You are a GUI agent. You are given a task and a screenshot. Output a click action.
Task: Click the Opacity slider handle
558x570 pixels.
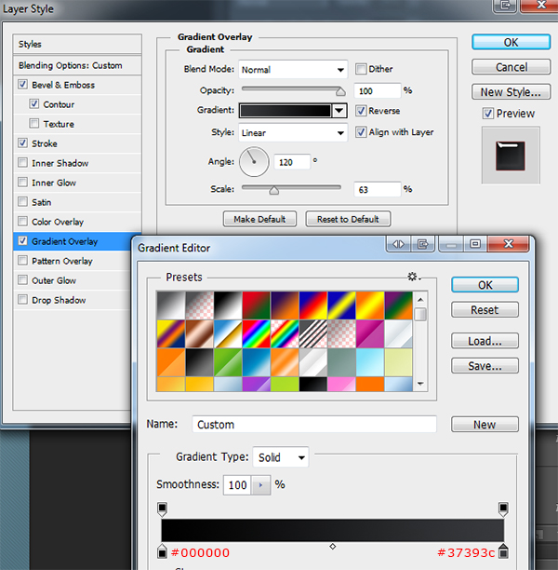pos(340,91)
